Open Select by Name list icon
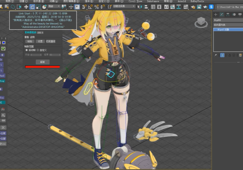 [x=7, y=7]
